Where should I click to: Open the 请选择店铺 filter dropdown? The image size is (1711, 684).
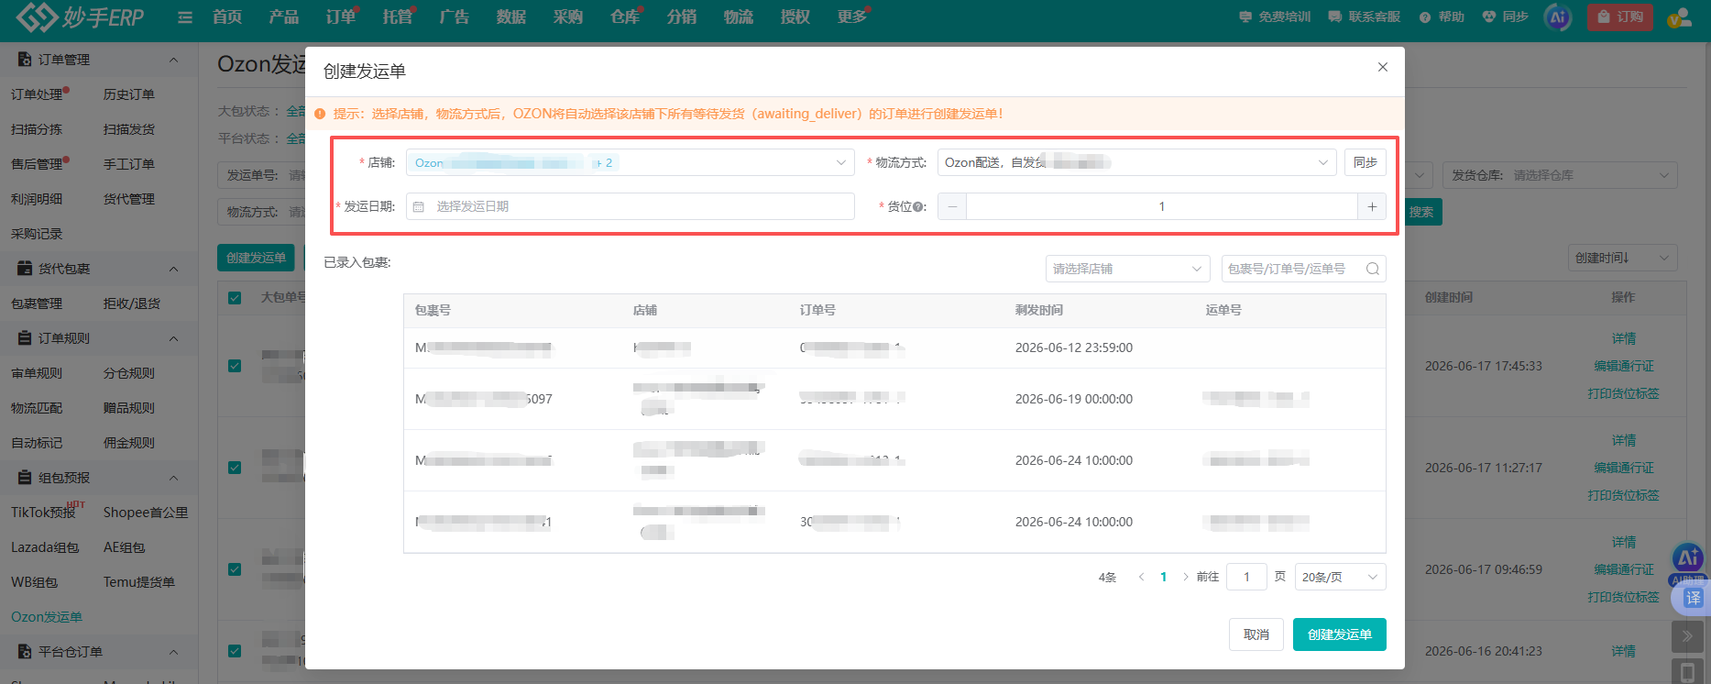1127,269
